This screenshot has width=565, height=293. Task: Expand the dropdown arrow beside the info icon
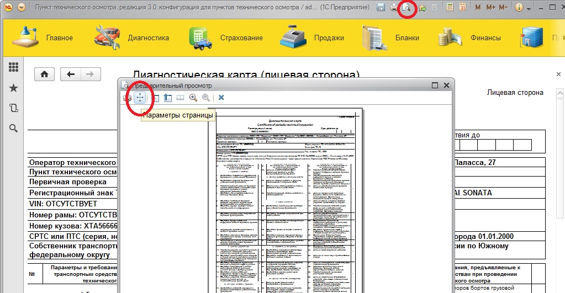pyautogui.click(x=529, y=8)
